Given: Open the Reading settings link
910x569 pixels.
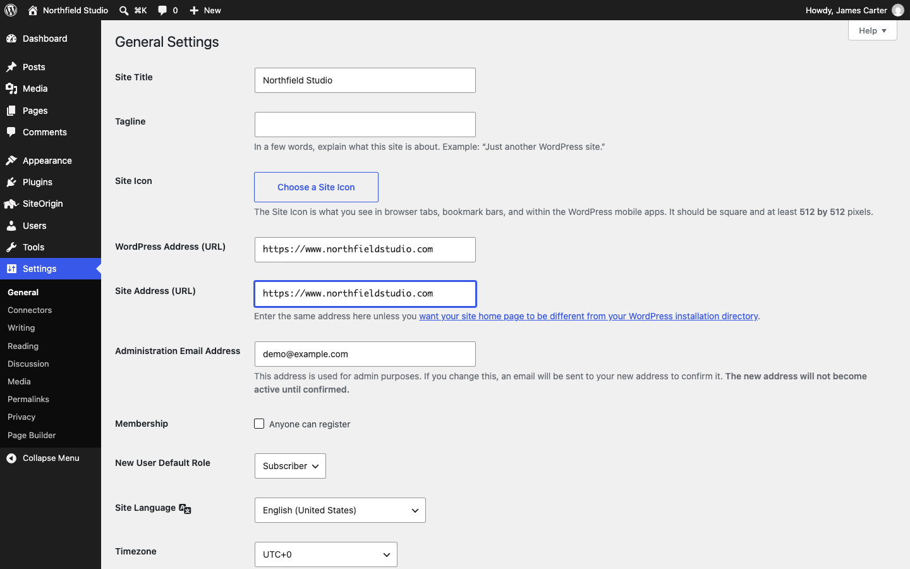Looking at the screenshot, I should point(23,346).
